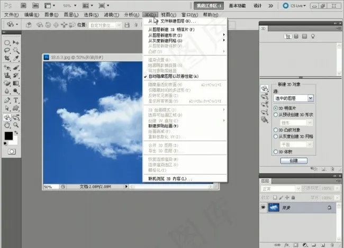Viewport: 344px width, 248px height.
Task: Select the Crop tool in toolbox
Action: click(7, 59)
